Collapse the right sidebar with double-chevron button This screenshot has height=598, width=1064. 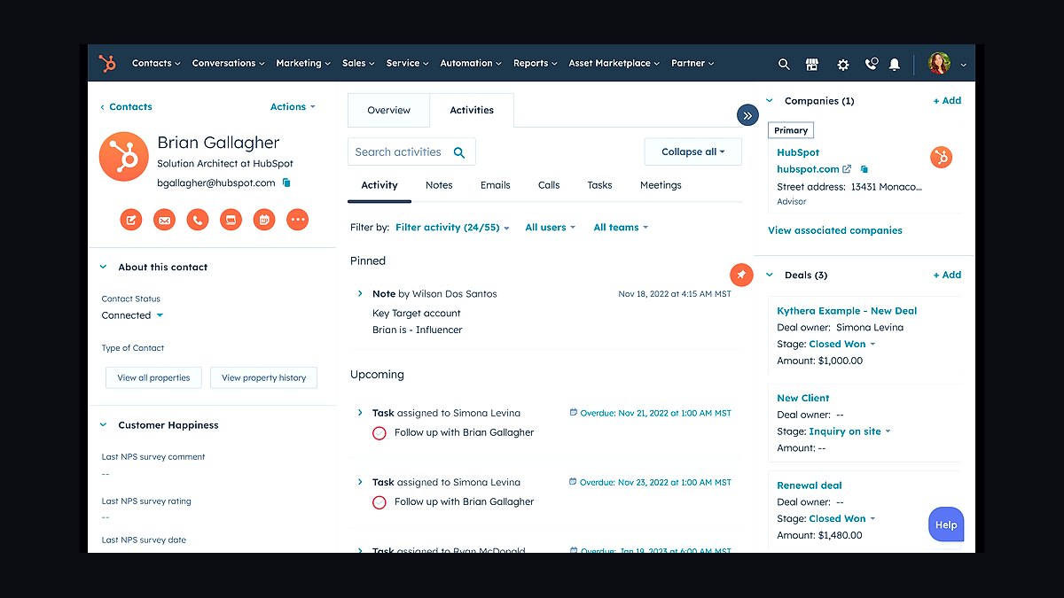(747, 115)
